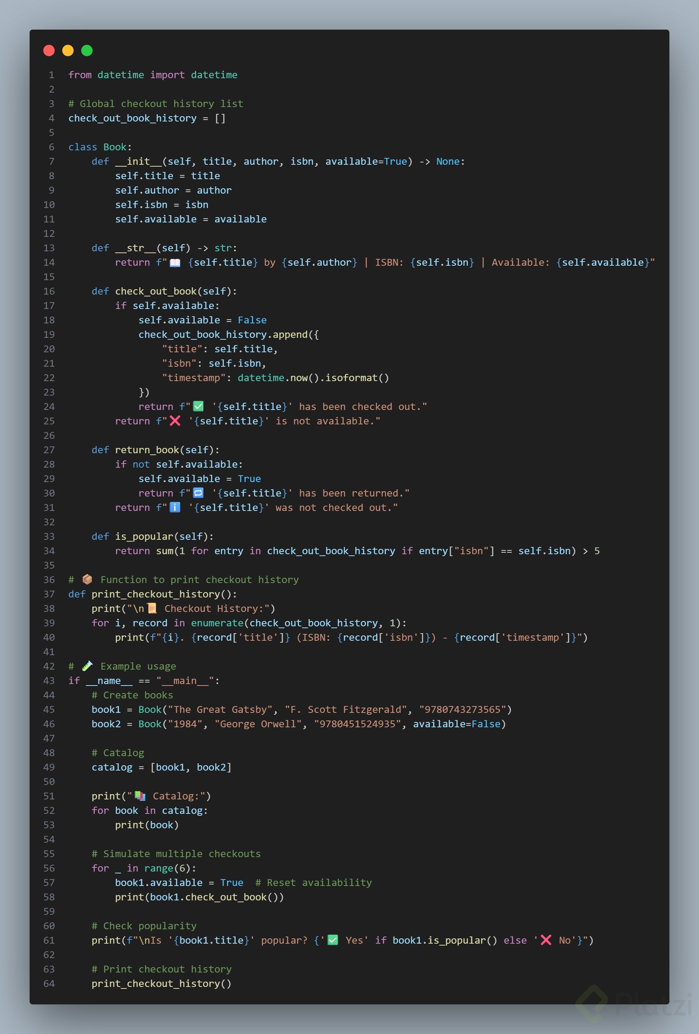Screen dimensions: 699x1034
Task: Click the comment '# Global checkout history list'
Action: click(156, 104)
